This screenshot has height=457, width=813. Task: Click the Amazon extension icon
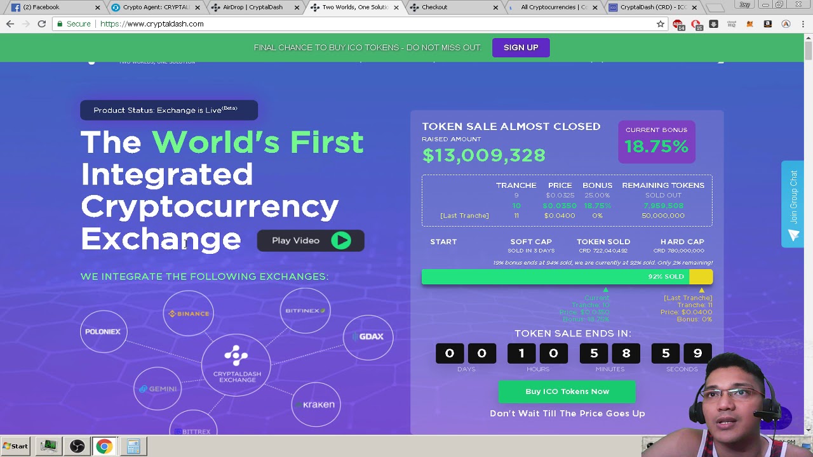click(x=768, y=24)
